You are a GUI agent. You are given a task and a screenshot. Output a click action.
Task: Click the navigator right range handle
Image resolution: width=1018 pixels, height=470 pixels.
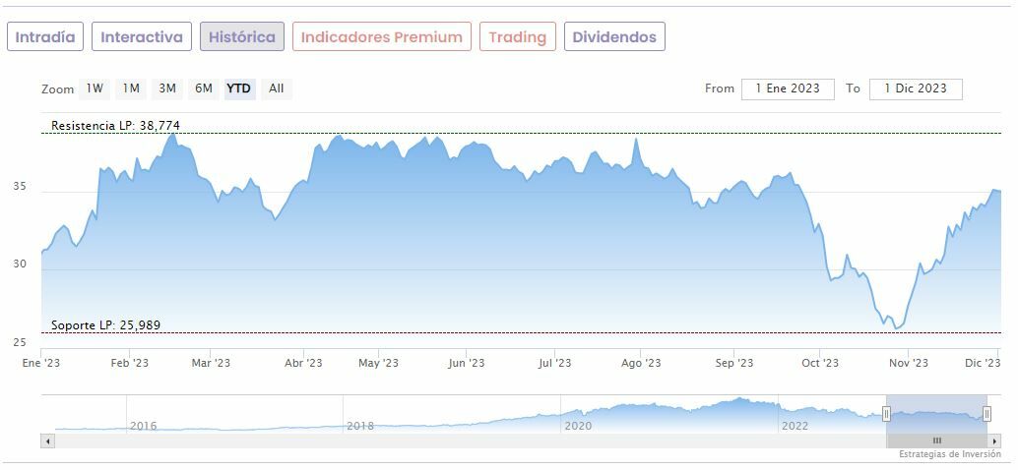point(986,414)
